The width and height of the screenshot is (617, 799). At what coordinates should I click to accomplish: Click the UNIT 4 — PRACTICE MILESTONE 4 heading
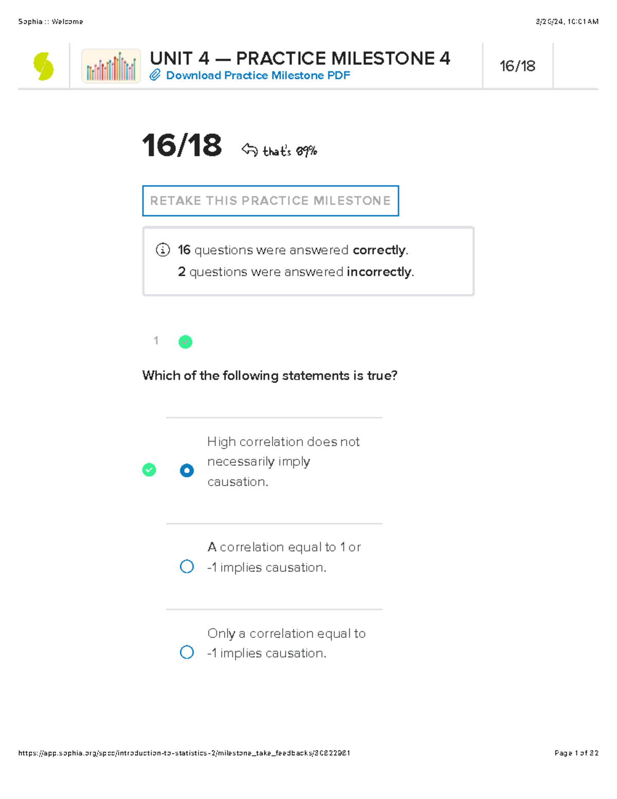pos(300,58)
